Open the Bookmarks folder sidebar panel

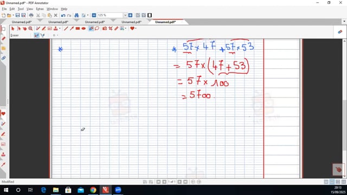[3, 48]
